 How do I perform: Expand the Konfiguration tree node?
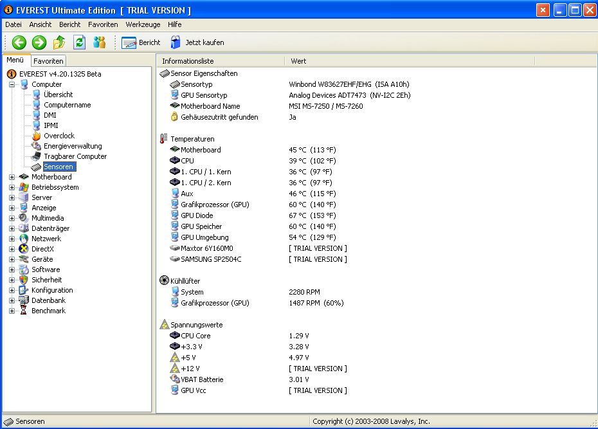point(12,290)
